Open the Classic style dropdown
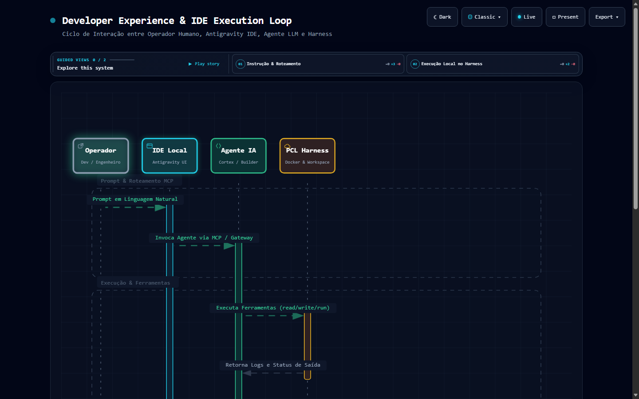This screenshot has height=399, width=639. [x=484, y=17]
